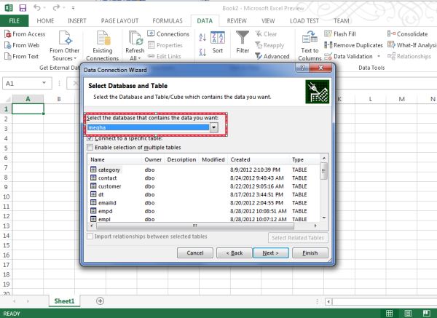This screenshot has height=318, width=437.
Task: Click the database combo box showing megha
Action: [152, 127]
